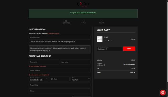Remove the switchsave15 coupon
This screenshot has width=168, height=97.
click(131, 64)
